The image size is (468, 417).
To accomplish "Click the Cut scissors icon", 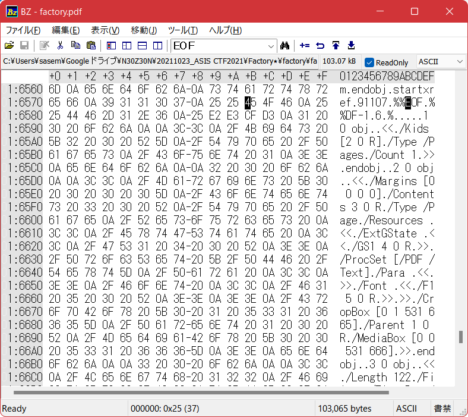I will coord(61,45).
